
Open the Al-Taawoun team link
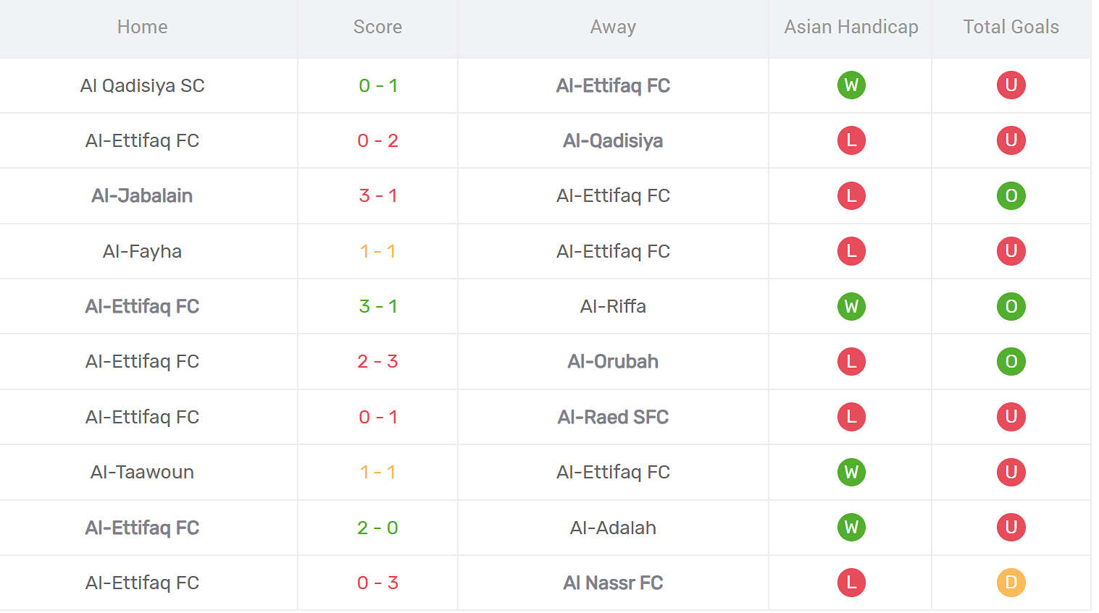(x=142, y=472)
